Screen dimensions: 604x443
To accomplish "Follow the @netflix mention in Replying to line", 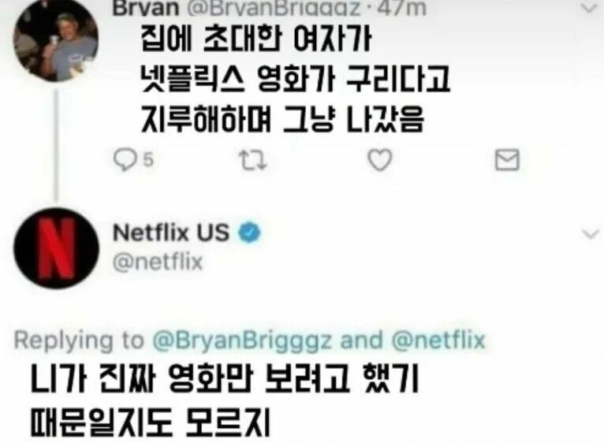I will click(x=438, y=341).
